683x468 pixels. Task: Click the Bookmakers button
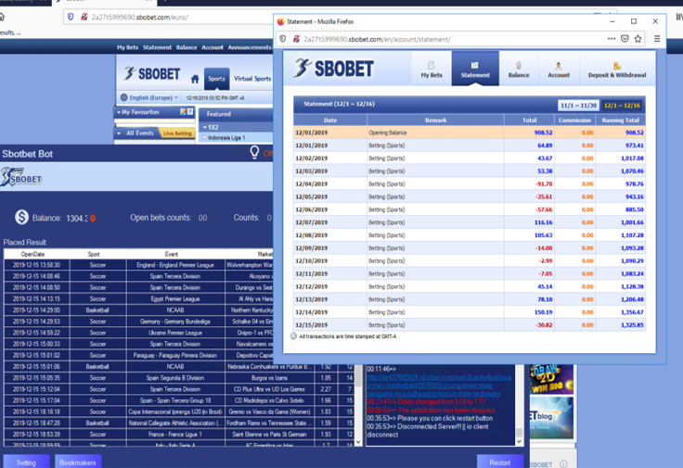point(78,462)
